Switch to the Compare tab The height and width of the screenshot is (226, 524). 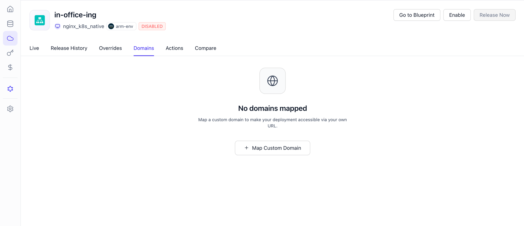pos(206,48)
